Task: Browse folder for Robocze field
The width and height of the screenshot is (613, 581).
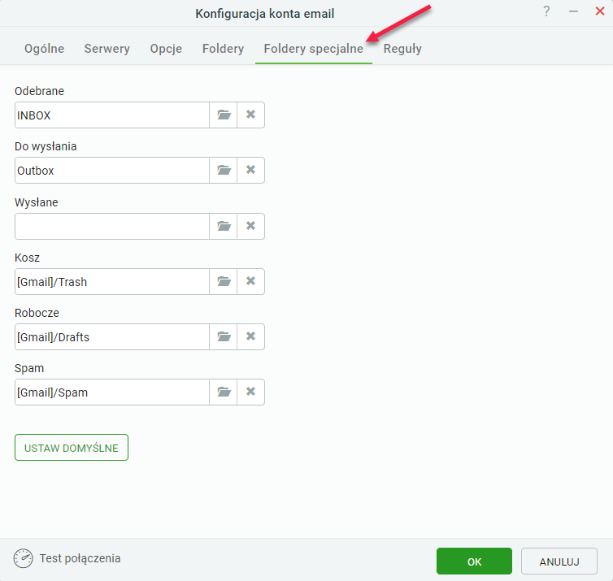Action: click(224, 336)
